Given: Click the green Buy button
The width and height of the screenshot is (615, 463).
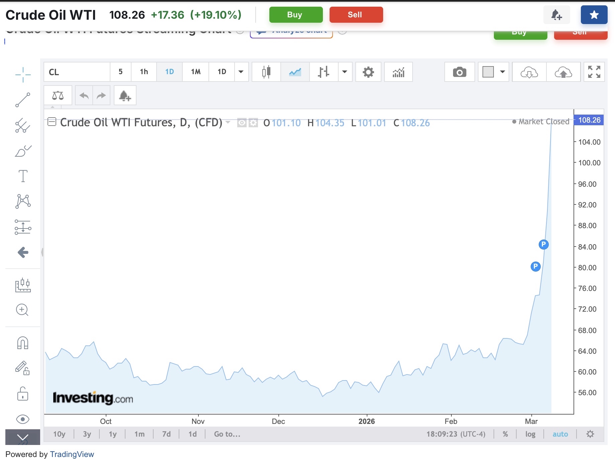Looking at the screenshot, I should (296, 15).
